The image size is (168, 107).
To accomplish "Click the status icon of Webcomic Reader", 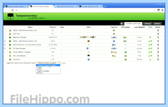I will [x=10, y=38].
